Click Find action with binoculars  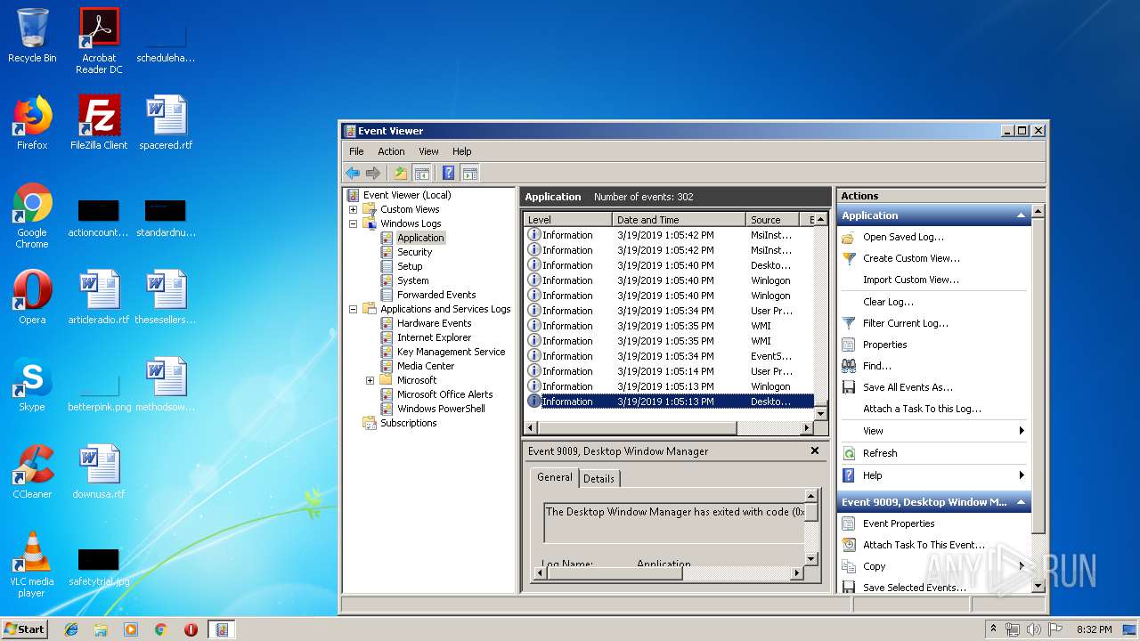coord(876,366)
